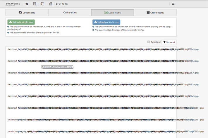Click Upload packed icons button
Image resolution: width=208 pixels, height=138 pixels.
point(106,22)
